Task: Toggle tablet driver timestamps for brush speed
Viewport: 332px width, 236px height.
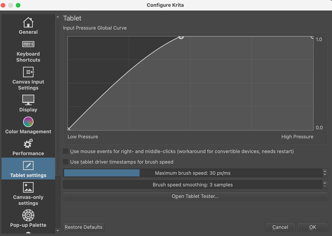Action: coord(66,161)
